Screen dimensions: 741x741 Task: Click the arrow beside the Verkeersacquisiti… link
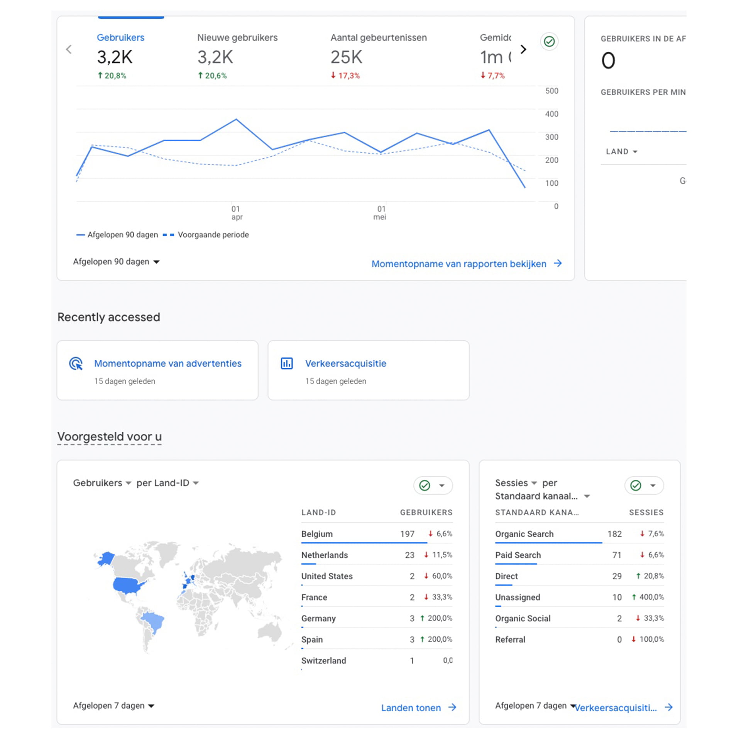(669, 707)
